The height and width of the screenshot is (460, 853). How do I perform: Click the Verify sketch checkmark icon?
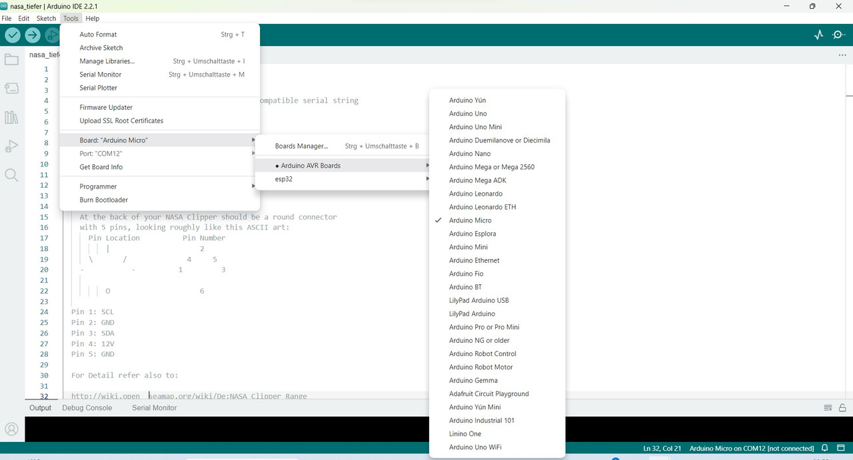point(13,35)
